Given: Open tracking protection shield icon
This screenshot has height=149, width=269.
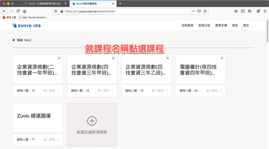Looking at the screenshot, I should pos(56,11).
